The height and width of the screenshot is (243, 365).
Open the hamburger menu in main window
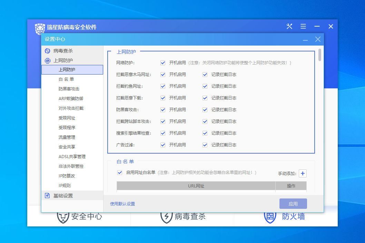[x=303, y=27]
